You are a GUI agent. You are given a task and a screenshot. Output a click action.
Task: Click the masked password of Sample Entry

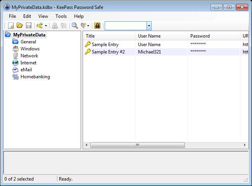pos(198,44)
